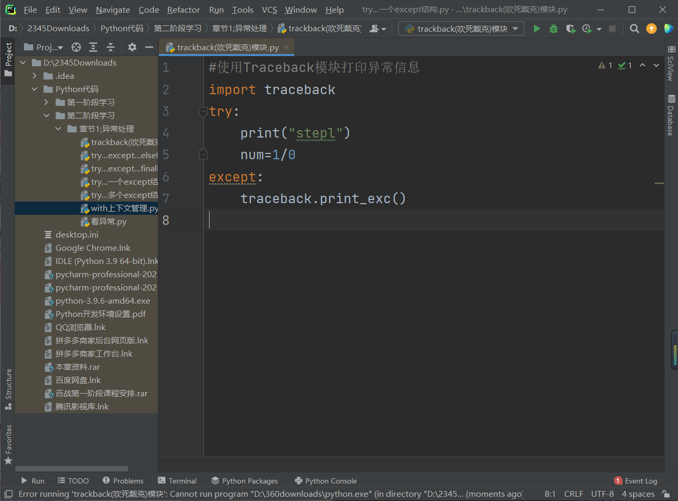Screen dimensions: 678x501
Task: Open the File menu
Action: (30, 10)
